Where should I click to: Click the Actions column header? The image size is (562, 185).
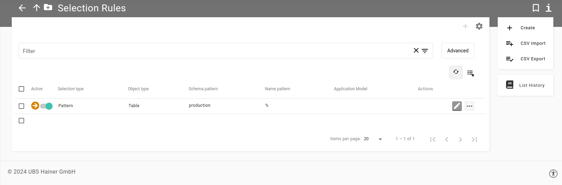coord(425,89)
